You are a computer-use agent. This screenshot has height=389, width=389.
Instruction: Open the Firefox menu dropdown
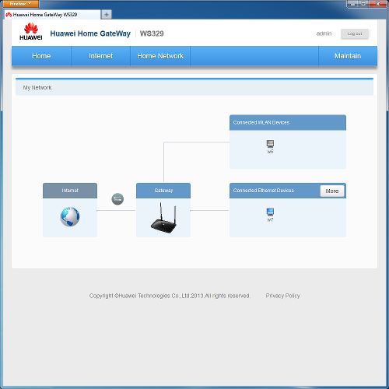20,4
